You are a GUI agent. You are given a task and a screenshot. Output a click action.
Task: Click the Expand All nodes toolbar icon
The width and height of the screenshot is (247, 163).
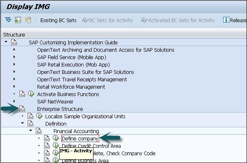[x=8, y=20]
